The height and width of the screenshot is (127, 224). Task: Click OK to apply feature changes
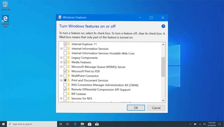pos(136,108)
